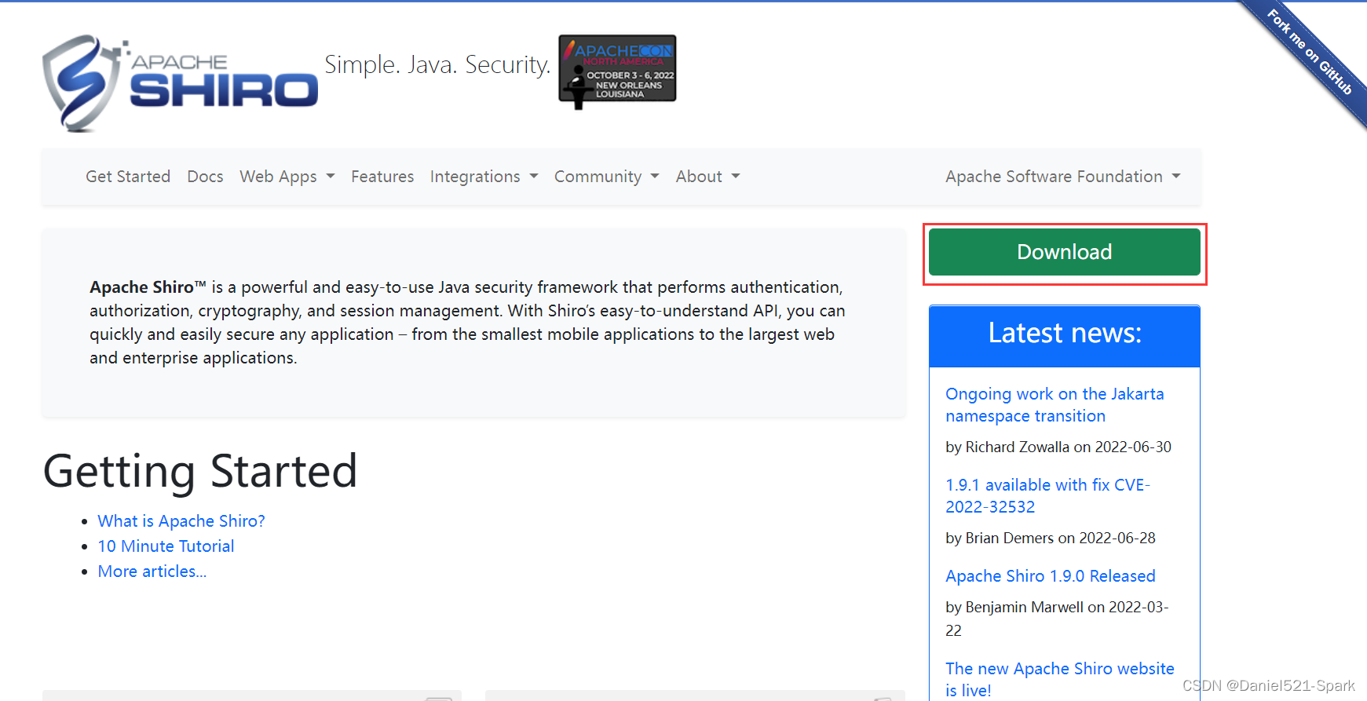The width and height of the screenshot is (1367, 701).
Task: Open What is Apache Shiro? link
Action: click(181, 521)
